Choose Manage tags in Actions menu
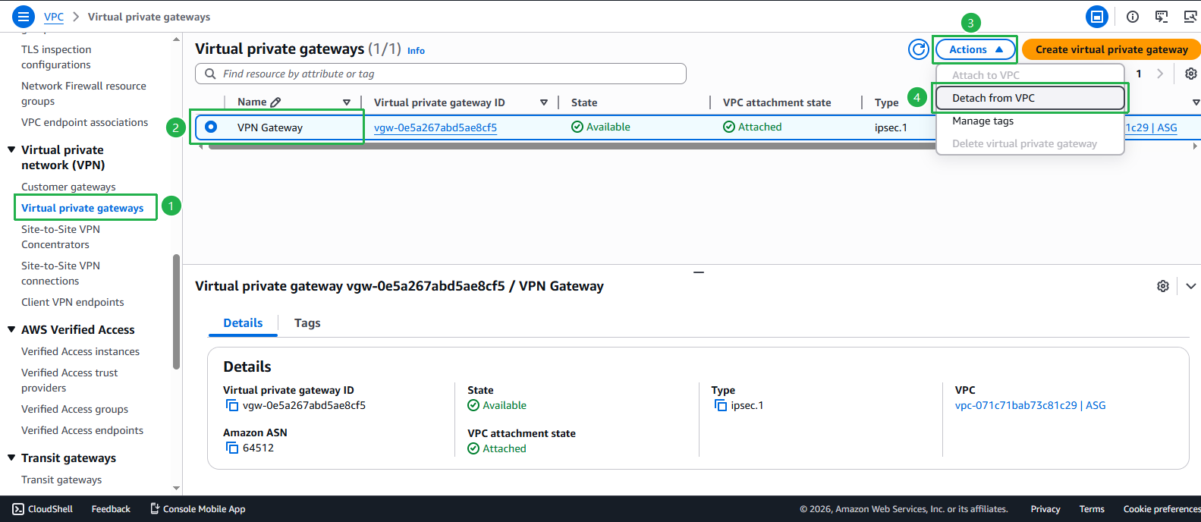 click(1030, 121)
